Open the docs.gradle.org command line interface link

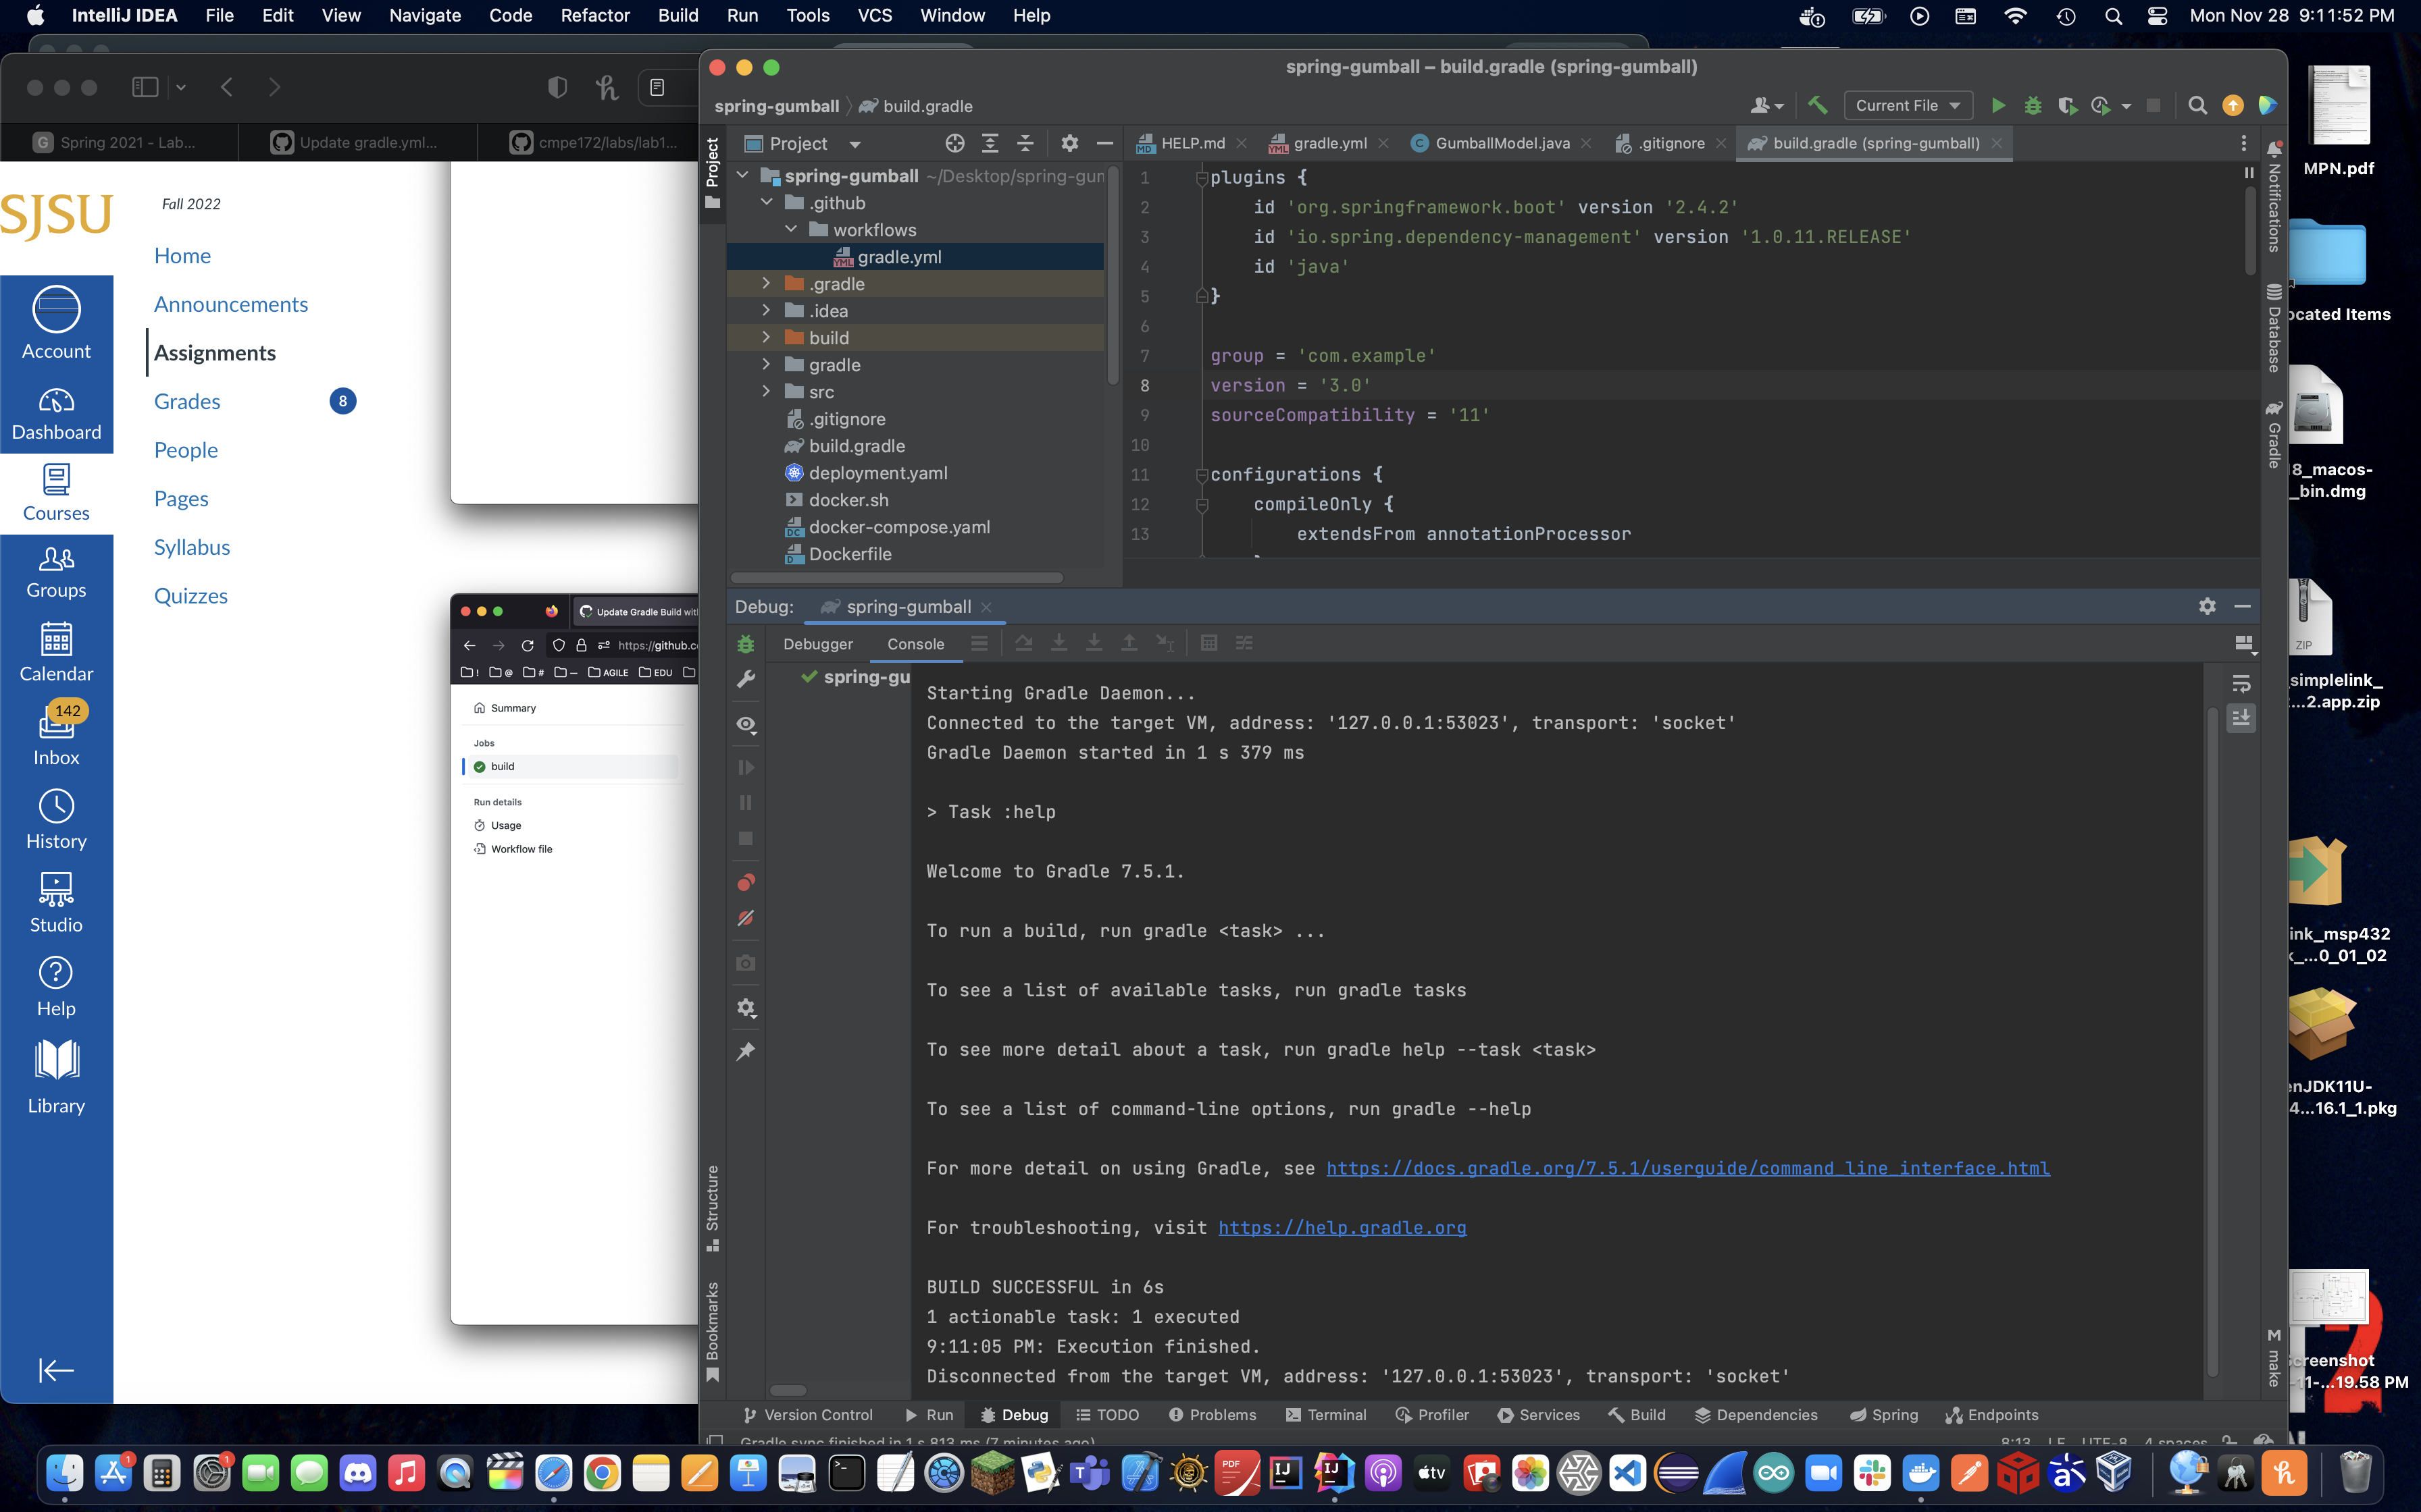pyautogui.click(x=1687, y=1168)
